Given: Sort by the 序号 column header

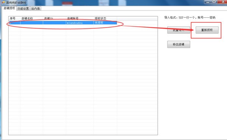Looking at the screenshot, I should point(14,18).
